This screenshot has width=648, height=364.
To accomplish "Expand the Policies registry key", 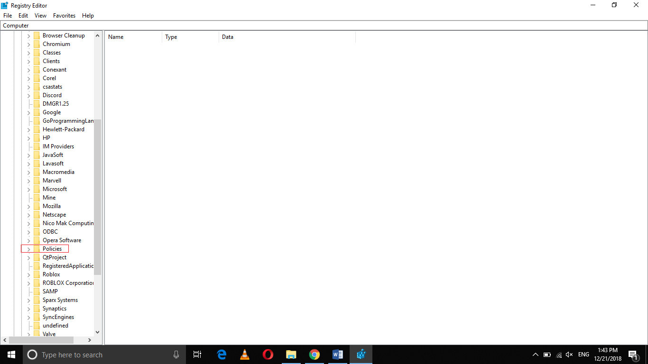I will pos(28,248).
